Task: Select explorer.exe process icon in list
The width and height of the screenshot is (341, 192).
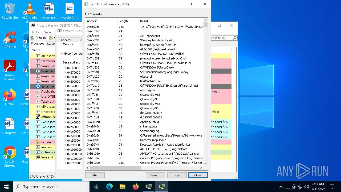Action: point(38,142)
